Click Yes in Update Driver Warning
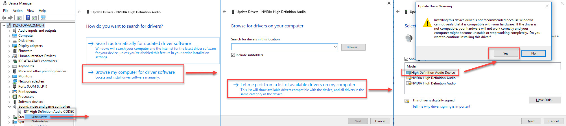 click(x=506, y=53)
